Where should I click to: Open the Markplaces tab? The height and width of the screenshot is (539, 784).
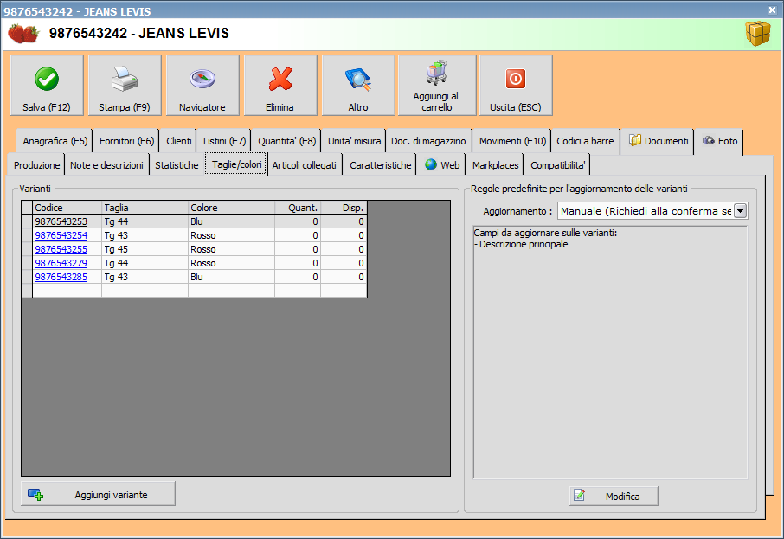click(x=495, y=165)
